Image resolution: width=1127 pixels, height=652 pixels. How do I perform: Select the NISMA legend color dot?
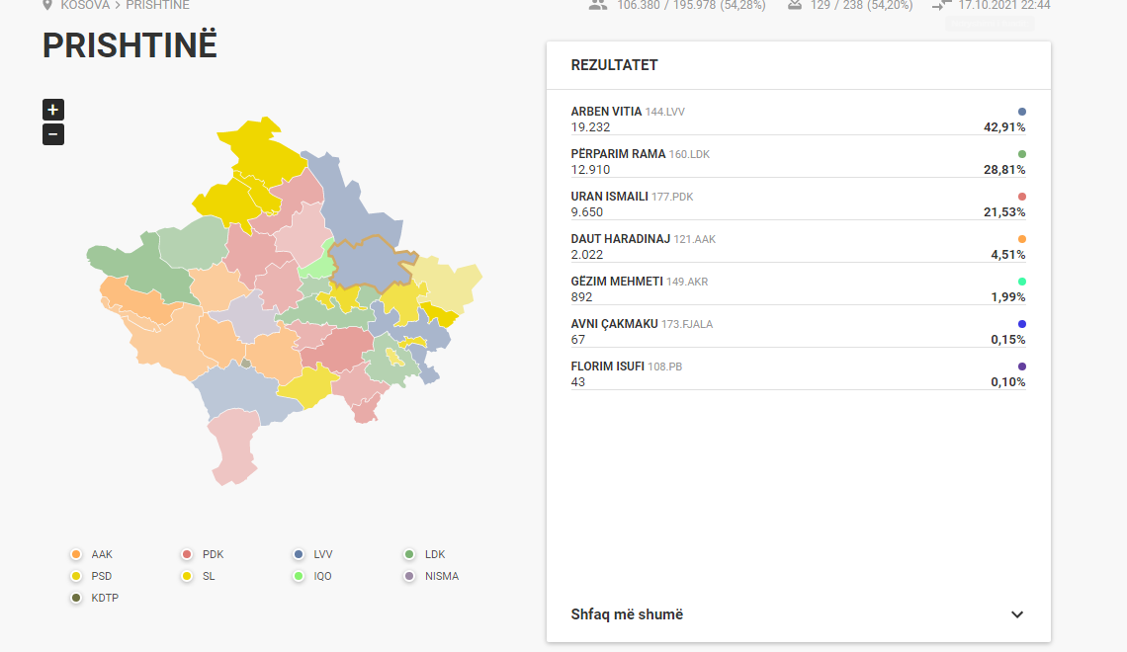coord(409,576)
